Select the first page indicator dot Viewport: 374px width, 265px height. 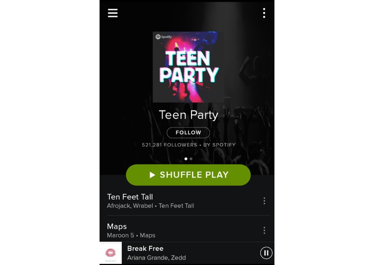coord(186,159)
